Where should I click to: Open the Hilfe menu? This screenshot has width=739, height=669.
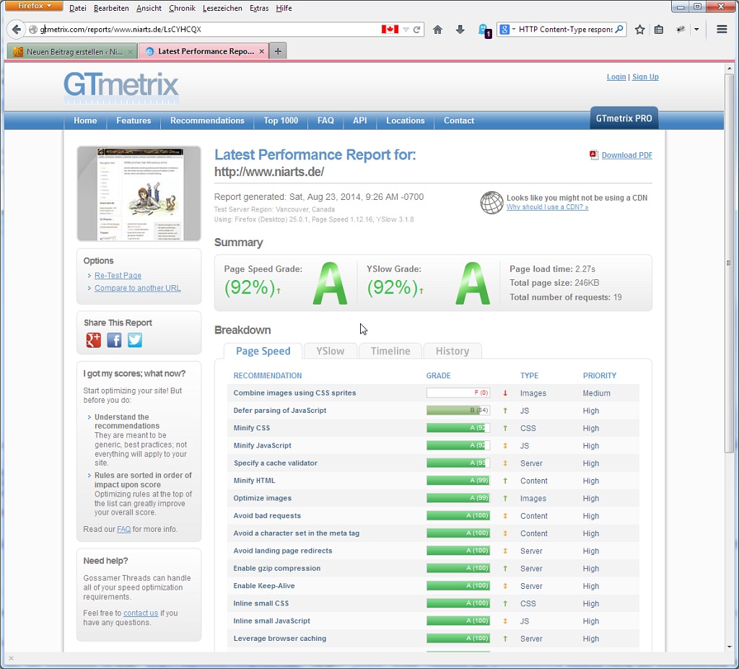(x=284, y=8)
